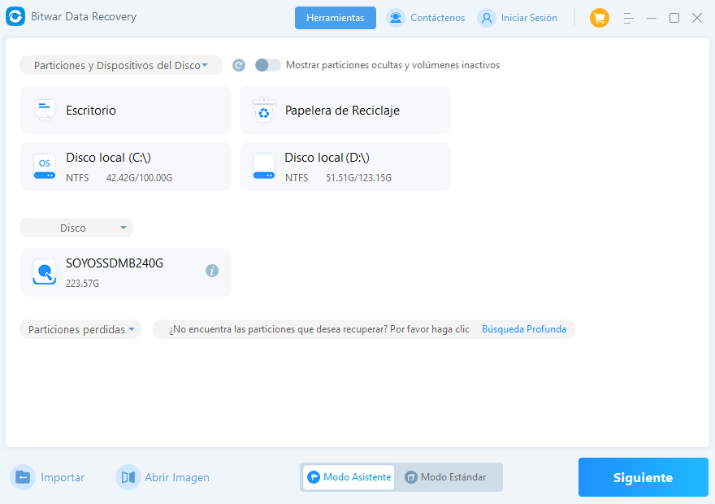This screenshot has height=504, width=715.
Task: Select the Escritorio desktop icon
Action: tap(45, 110)
